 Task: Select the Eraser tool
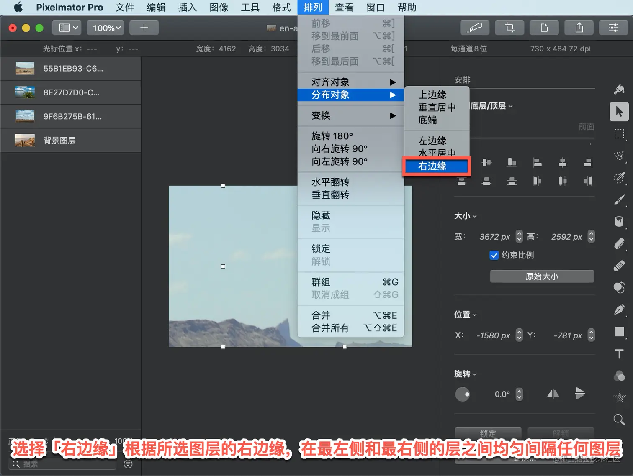pos(619,244)
